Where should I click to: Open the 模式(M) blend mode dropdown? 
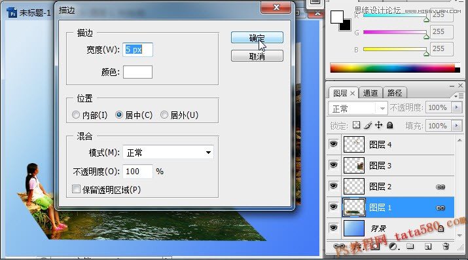pos(168,153)
